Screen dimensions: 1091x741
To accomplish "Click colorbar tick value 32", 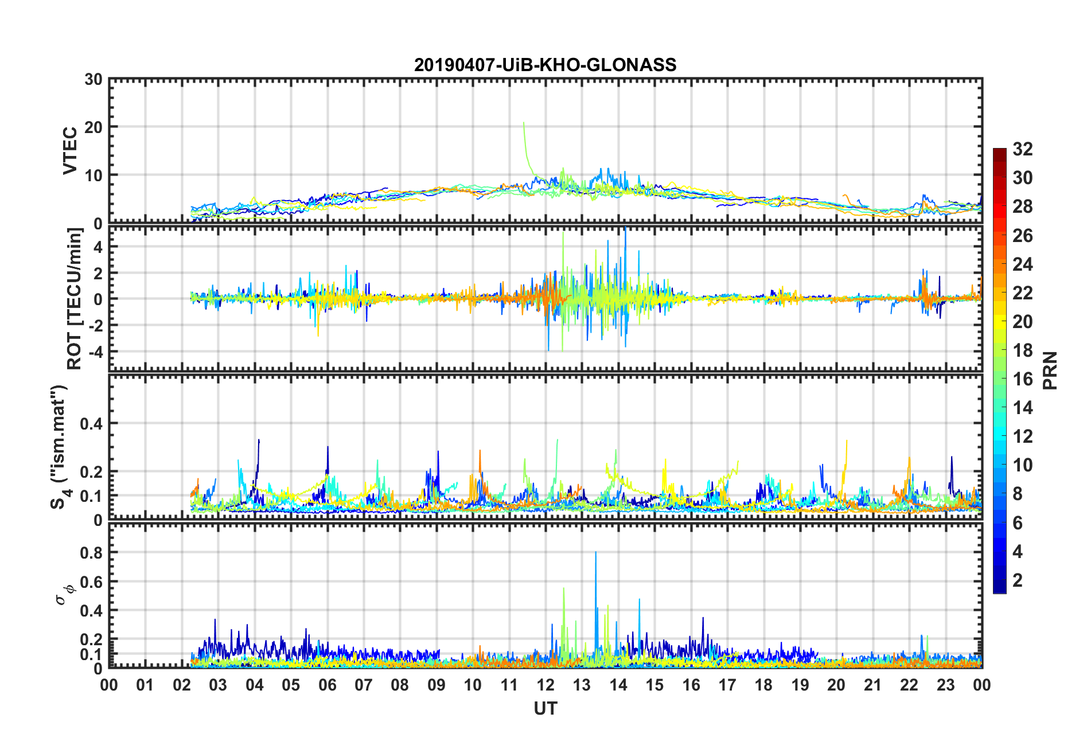I will coord(1023,149).
